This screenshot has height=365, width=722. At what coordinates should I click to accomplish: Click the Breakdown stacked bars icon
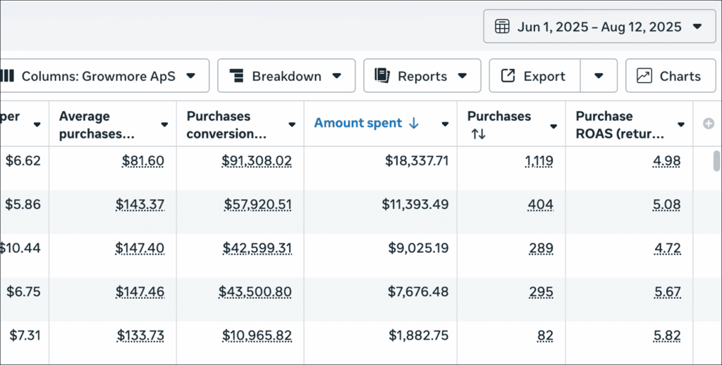point(237,76)
